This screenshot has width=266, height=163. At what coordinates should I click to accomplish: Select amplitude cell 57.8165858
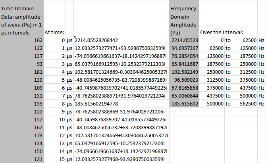(184, 88)
